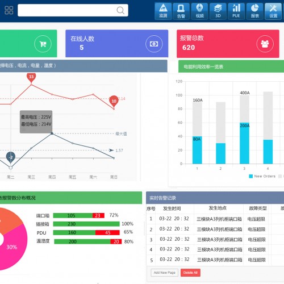The image size is (284, 284).
Task: Open the PUE bar chart icon
Action: click(x=236, y=11)
